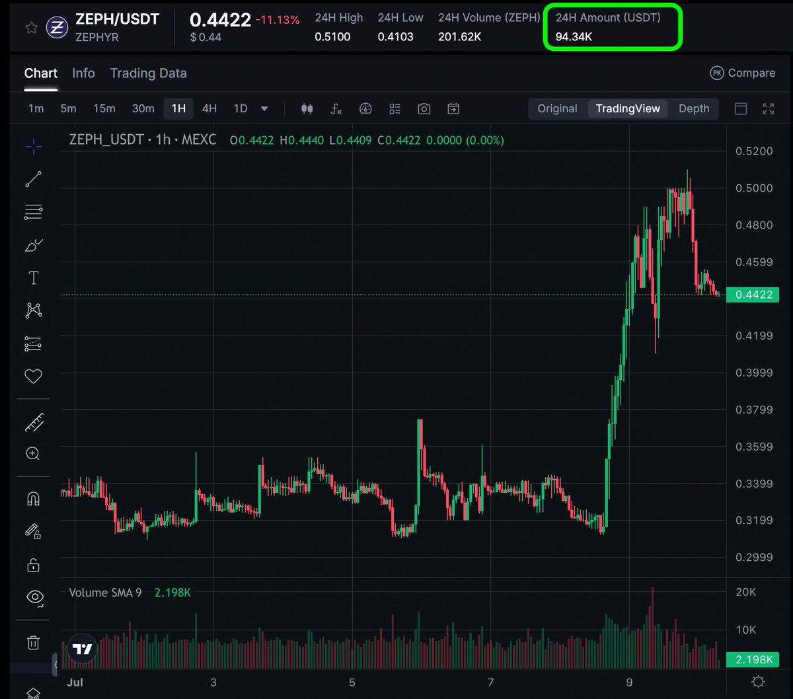Activate the zoom in tool

(x=34, y=454)
